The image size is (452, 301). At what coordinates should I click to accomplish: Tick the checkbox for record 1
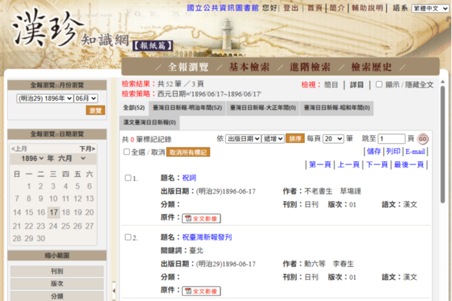click(128, 178)
